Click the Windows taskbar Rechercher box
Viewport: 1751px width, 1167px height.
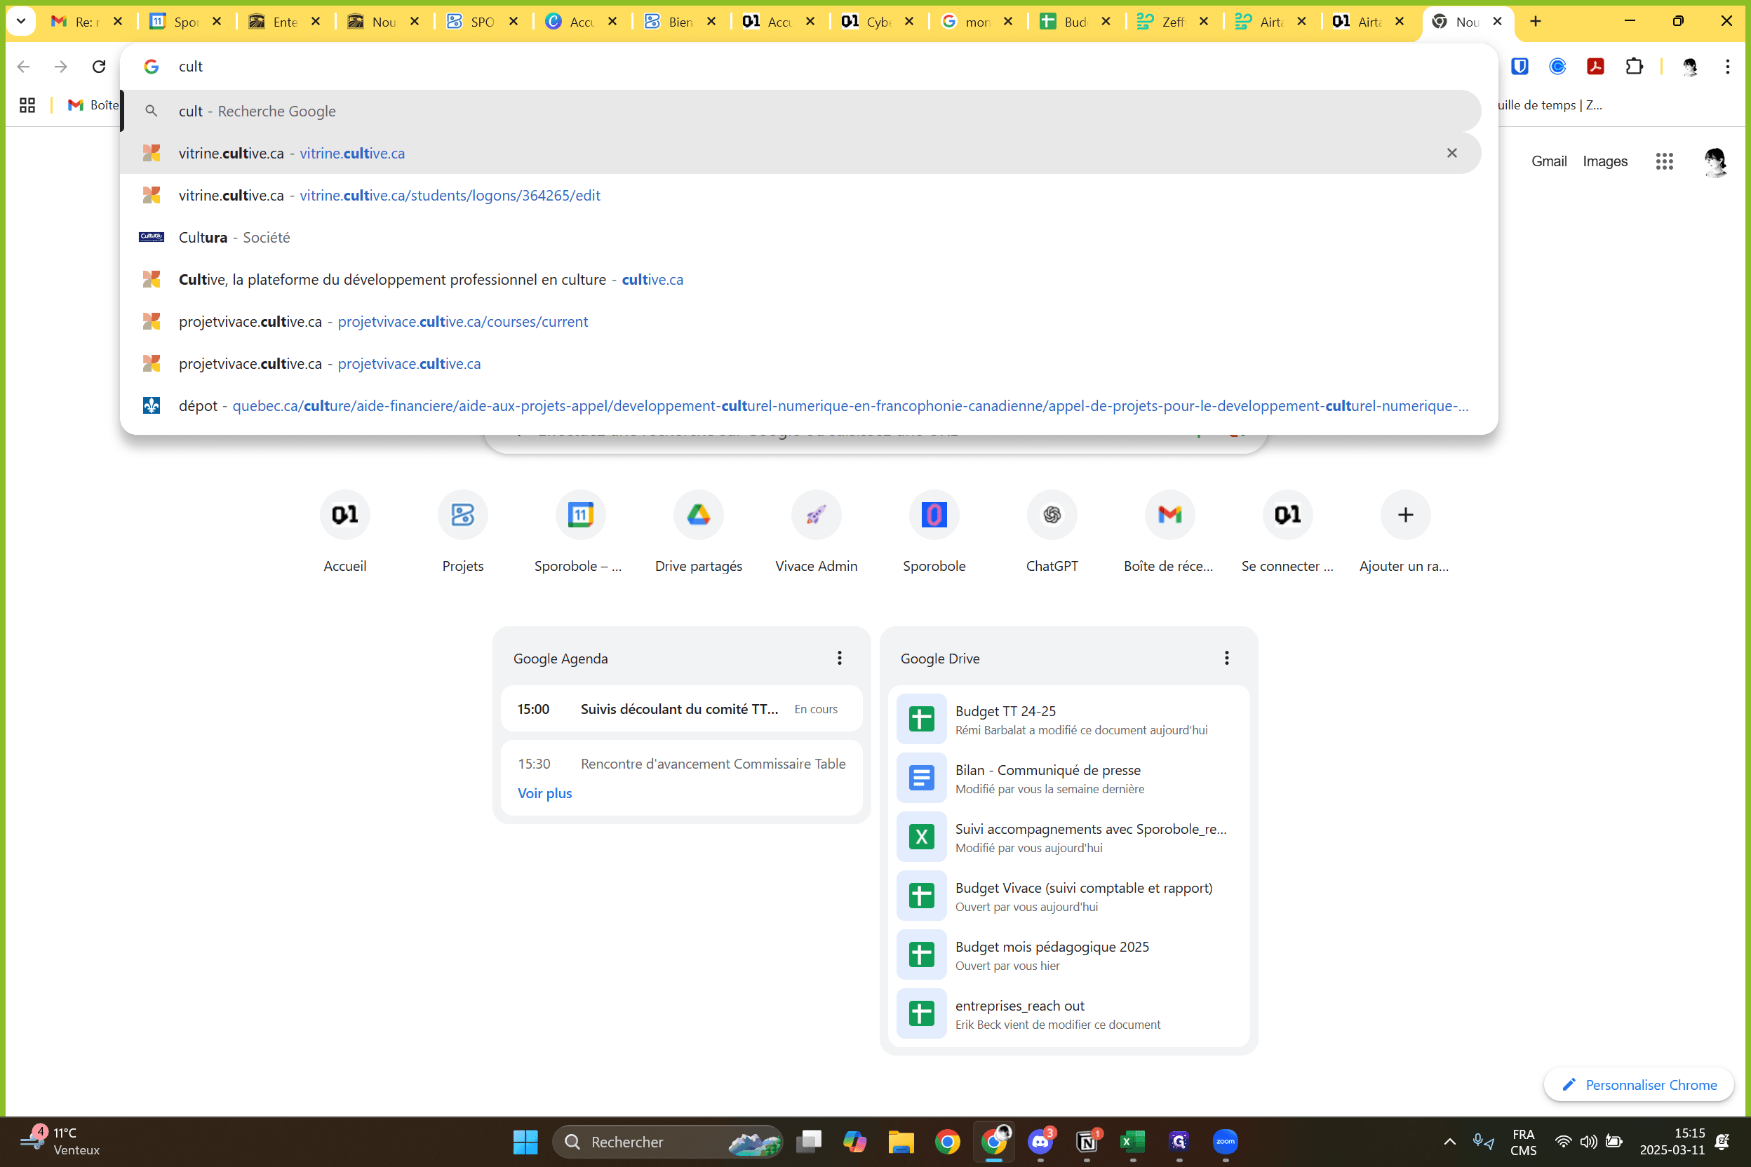(668, 1141)
